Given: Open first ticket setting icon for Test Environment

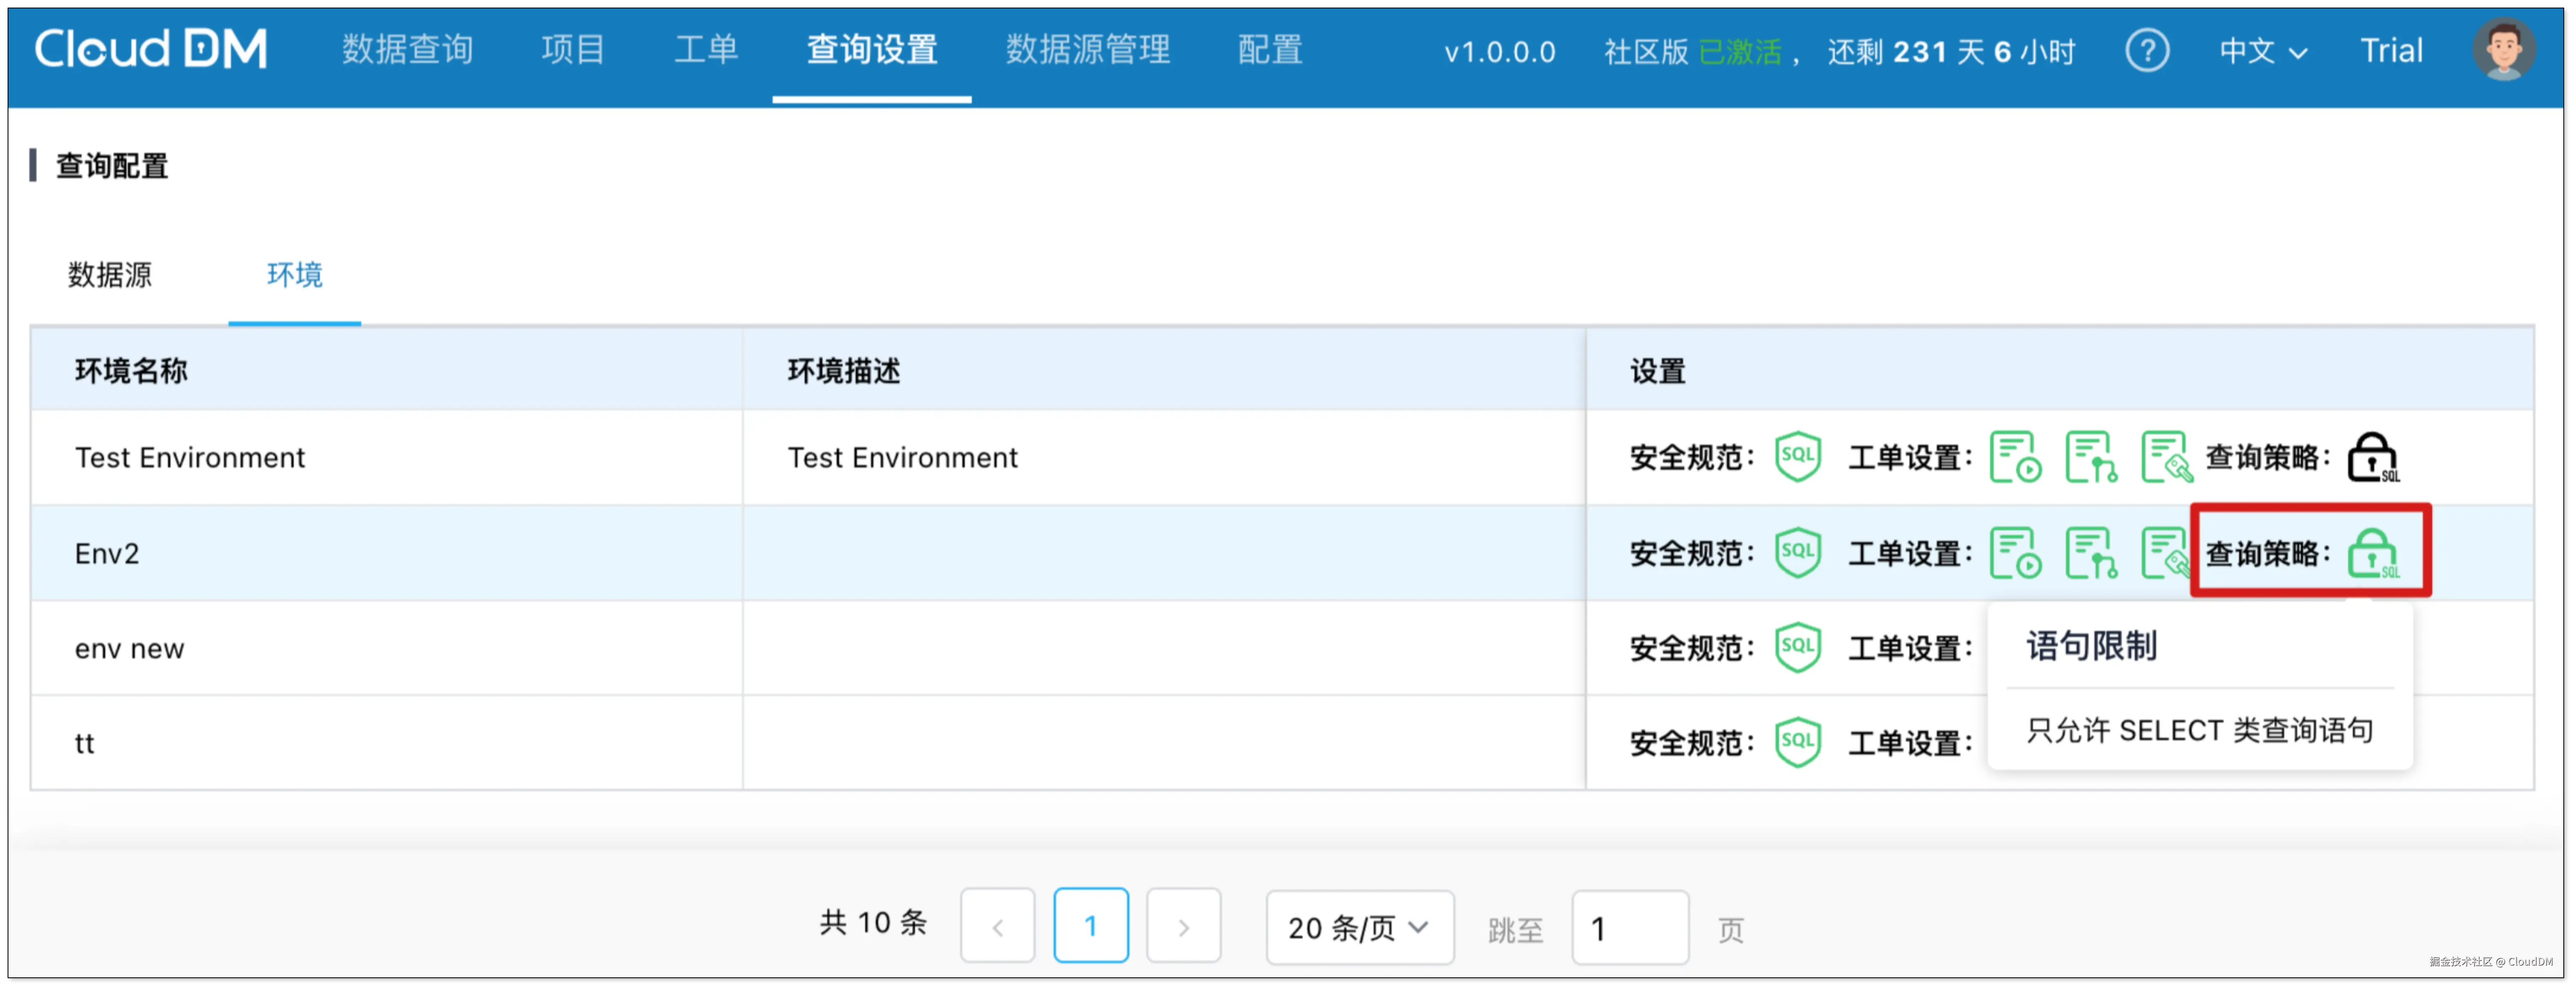Looking at the screenshot, I should (x=2014, y=457).
